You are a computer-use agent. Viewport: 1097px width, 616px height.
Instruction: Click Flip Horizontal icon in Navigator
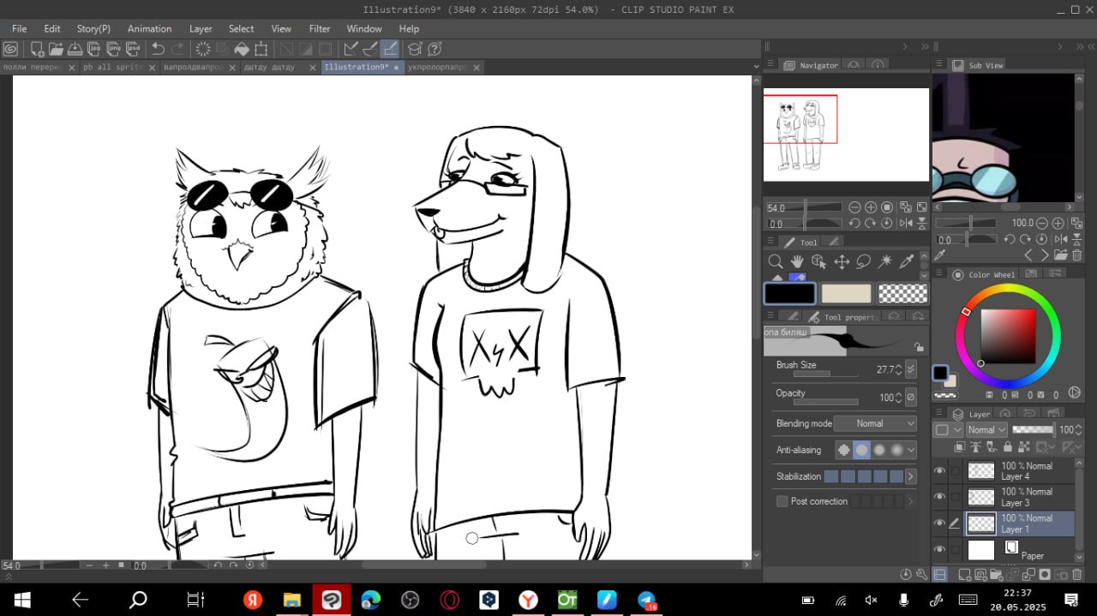pyautogui.click(x=905, y=224)
